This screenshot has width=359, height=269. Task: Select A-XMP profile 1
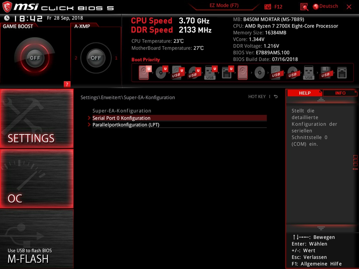tap(116, 58)
